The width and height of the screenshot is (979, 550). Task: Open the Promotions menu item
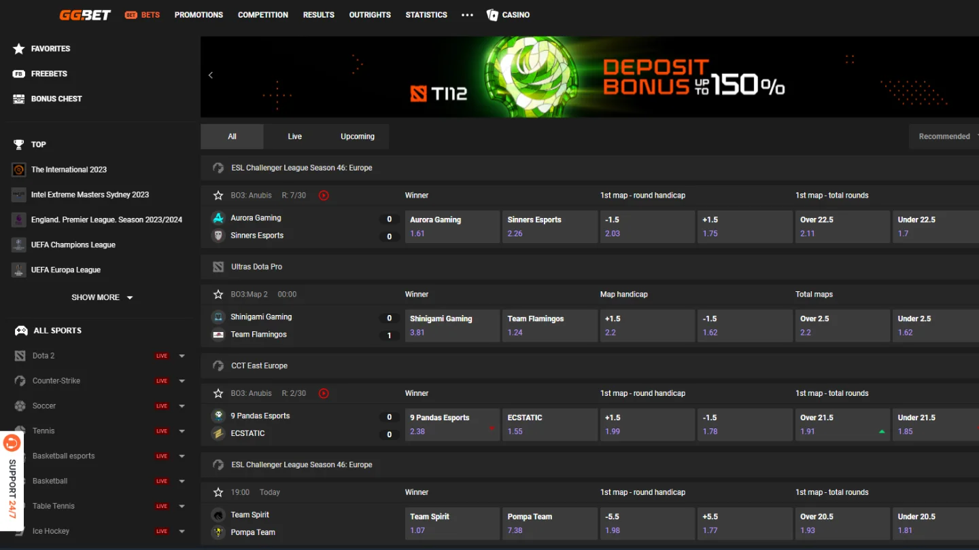coord(199,15)
